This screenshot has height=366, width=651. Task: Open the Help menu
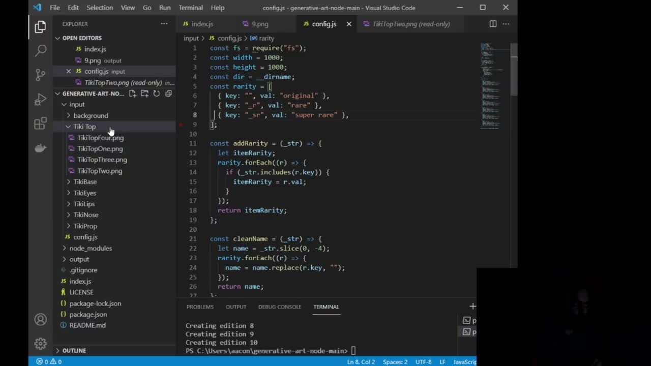point(218,8)
